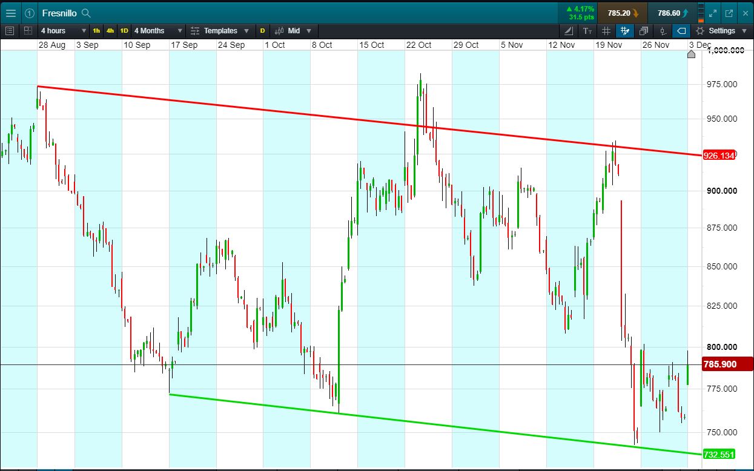Click the 5 Nov date label
The height and width of the screenshot is (471, 754).
pos(512,45)
